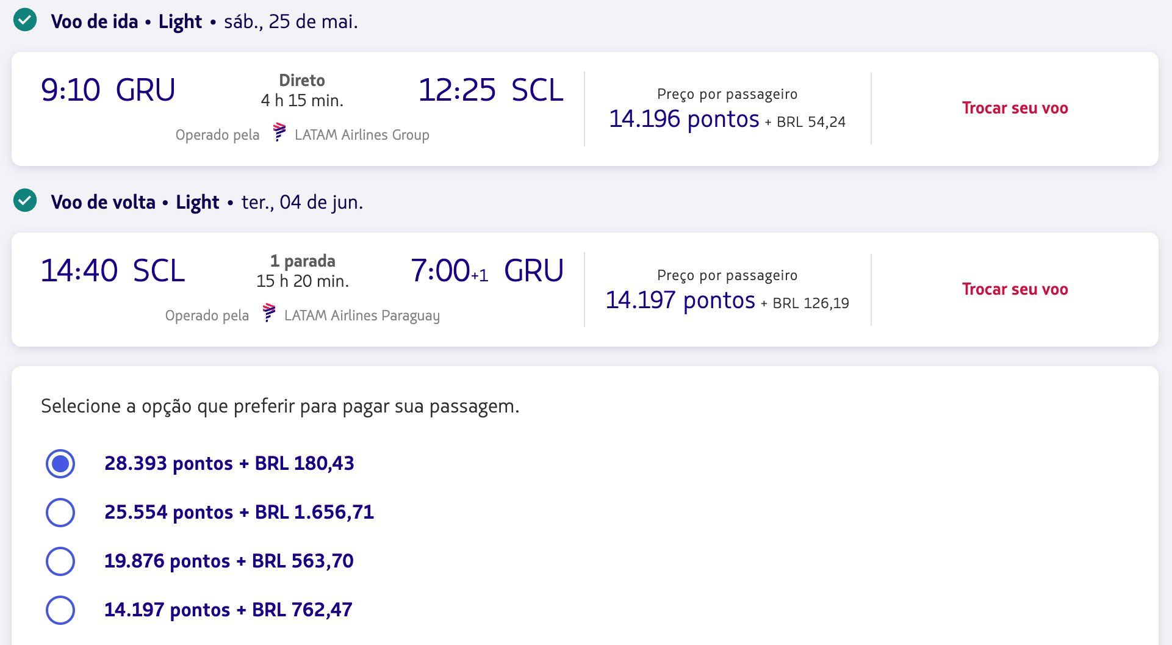Click the 9:10 GRU departure time

(108, 90)
